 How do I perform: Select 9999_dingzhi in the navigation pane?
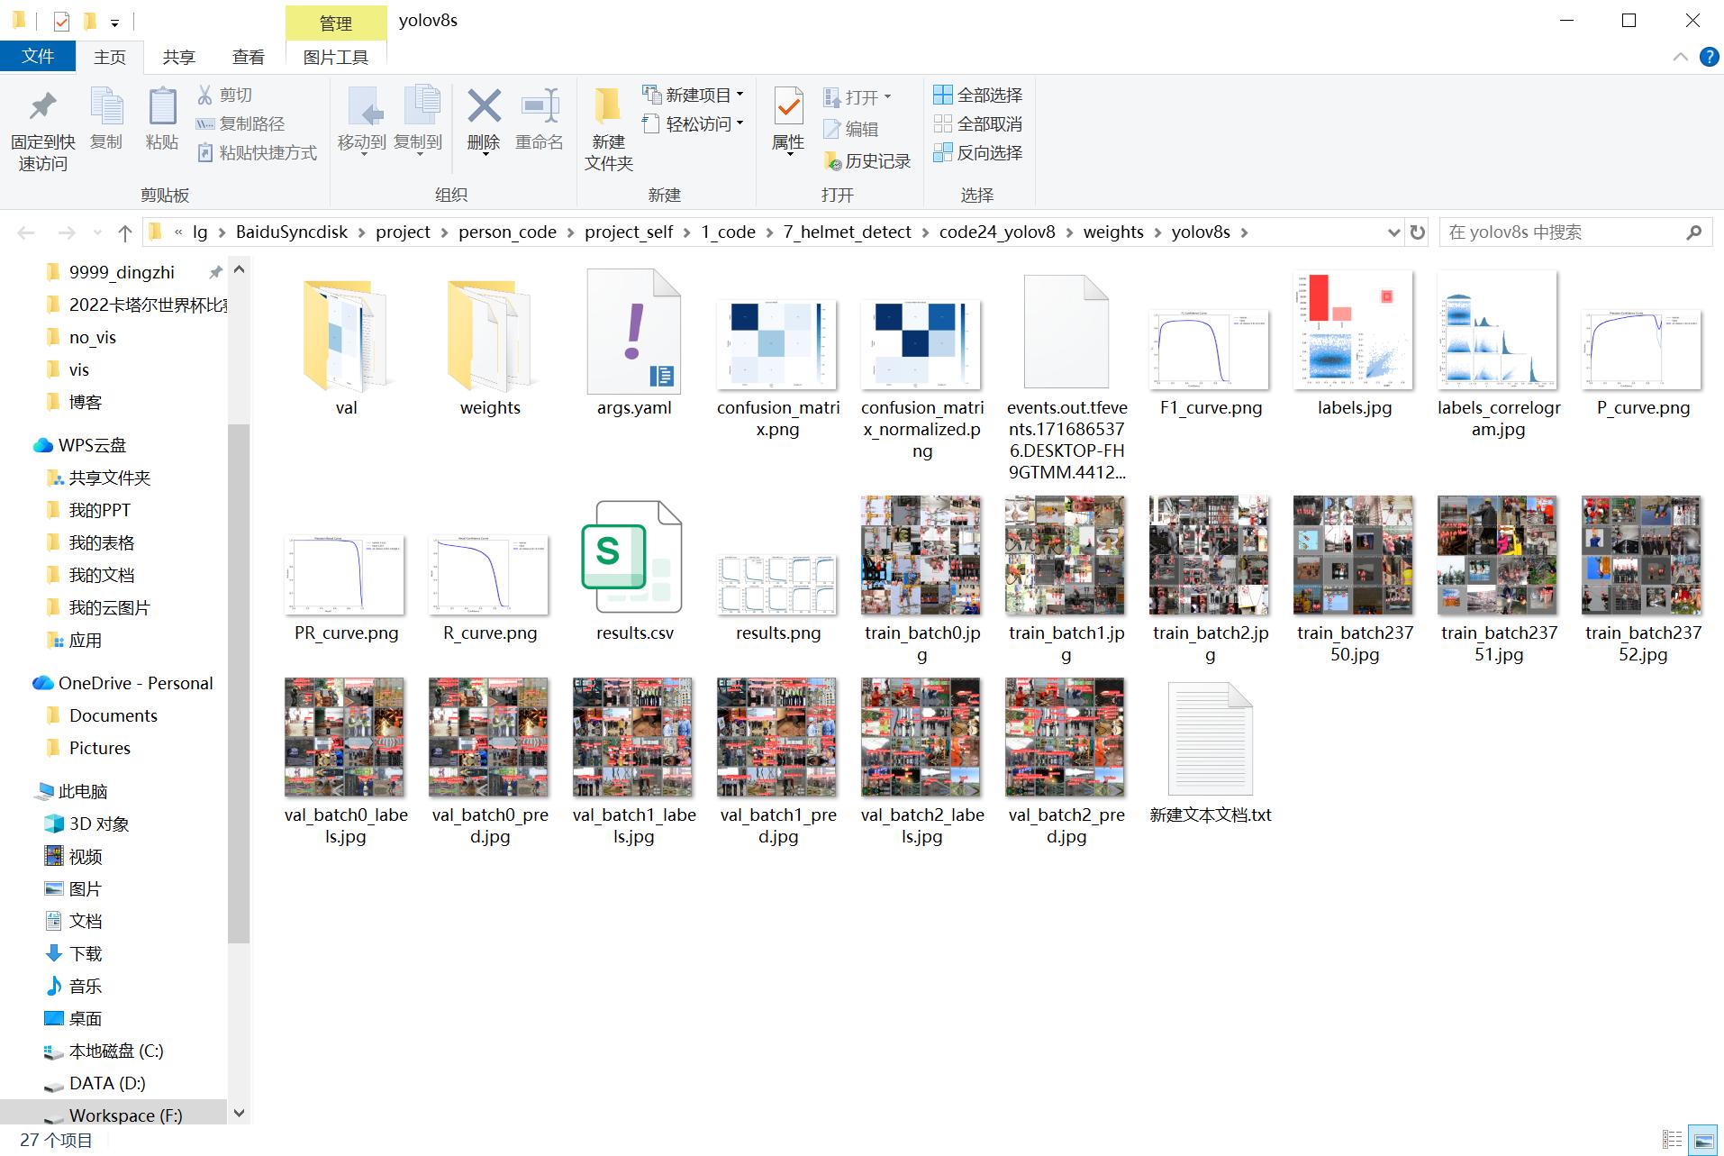(x=122, y=272)
